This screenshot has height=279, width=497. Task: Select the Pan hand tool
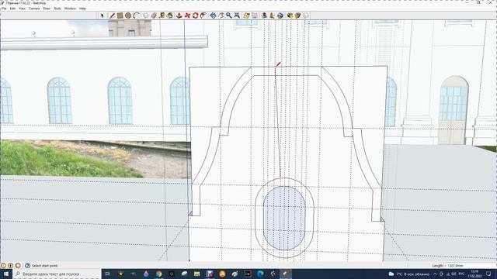click(221, 15)
